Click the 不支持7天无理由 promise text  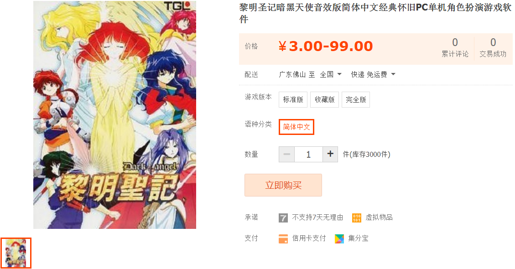(317, 217)
